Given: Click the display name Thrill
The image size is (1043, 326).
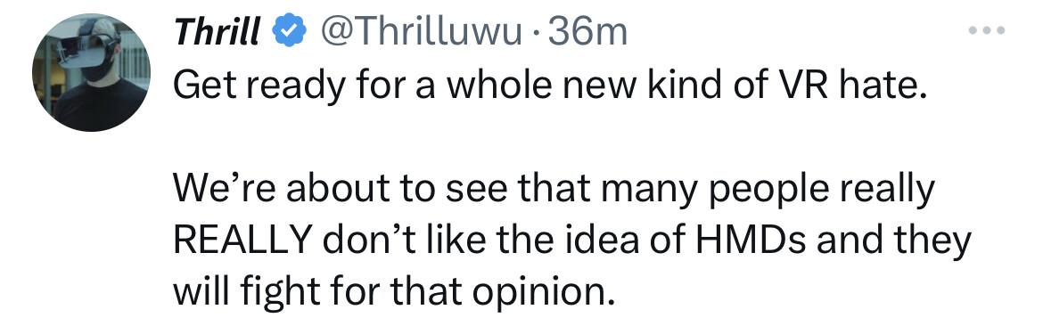Looking at the screenshot, I should pyautogui.click(x=217, y=31).
